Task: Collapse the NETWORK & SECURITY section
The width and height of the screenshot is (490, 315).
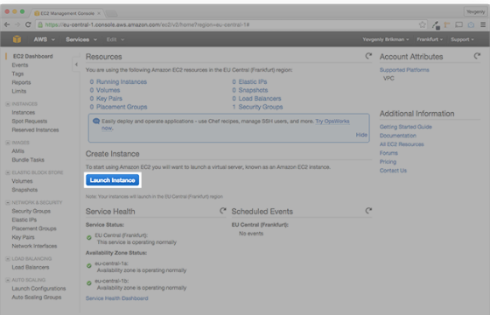Action: [8, 202]
